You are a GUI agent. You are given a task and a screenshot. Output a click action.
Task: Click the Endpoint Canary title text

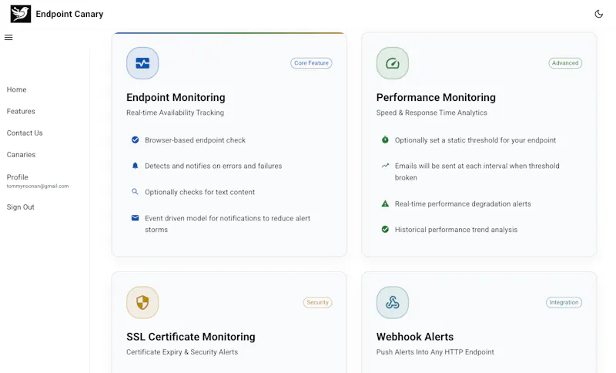[x=69, y=14]
